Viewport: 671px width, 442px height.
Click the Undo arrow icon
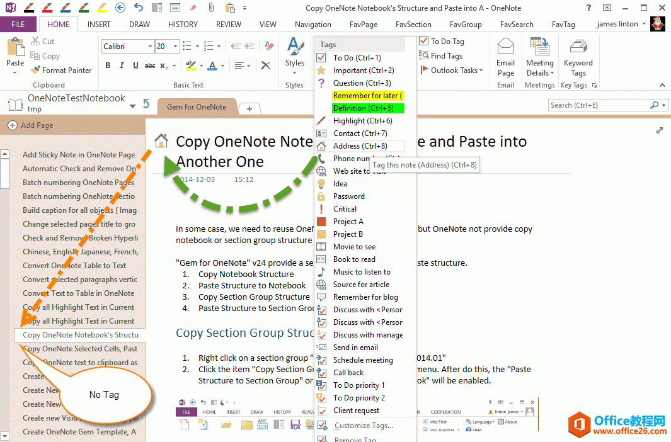pyautogui.click(x=138, y=8)
